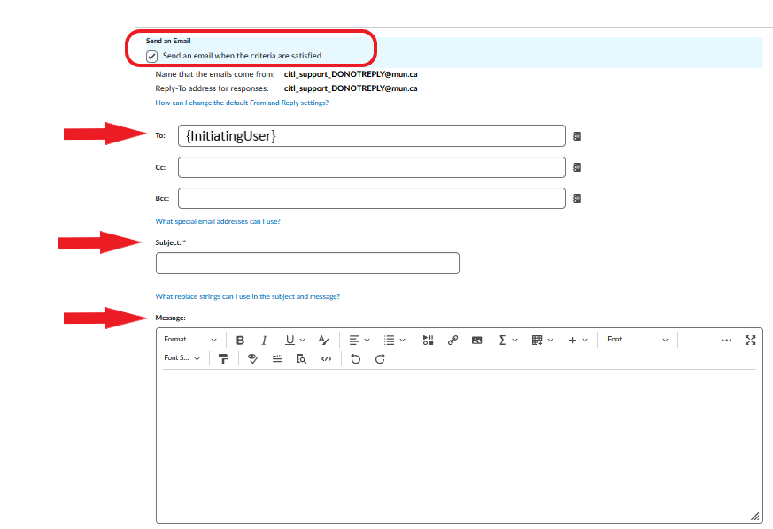773x529 pixels.
Task: Insert an image
Action: (476, 340)
